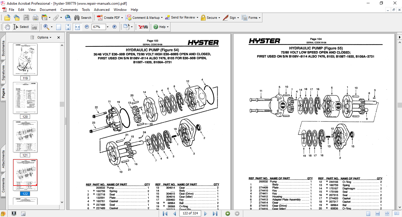Switch to Single Page view mode
The image size is (402, 217).
coord(368,214)
